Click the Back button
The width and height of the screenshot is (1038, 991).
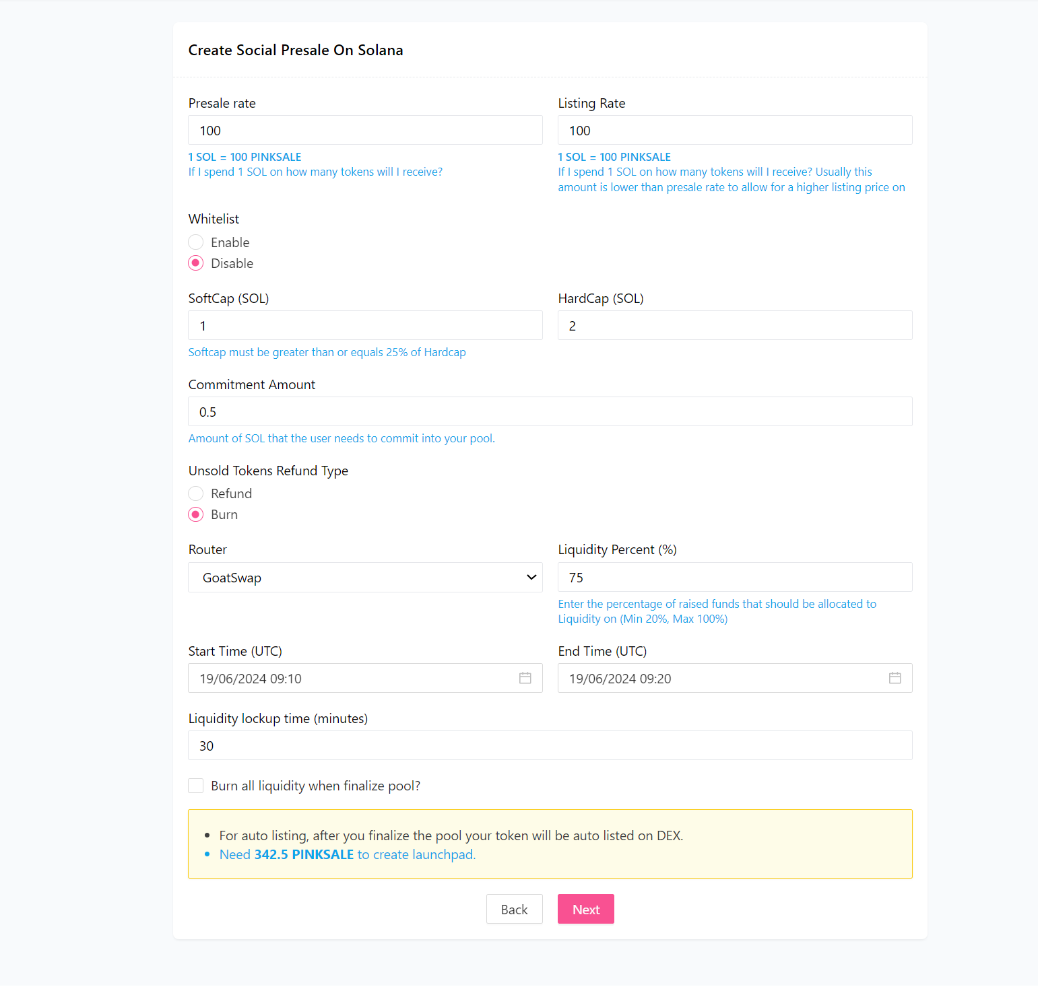tap(515, 910)
